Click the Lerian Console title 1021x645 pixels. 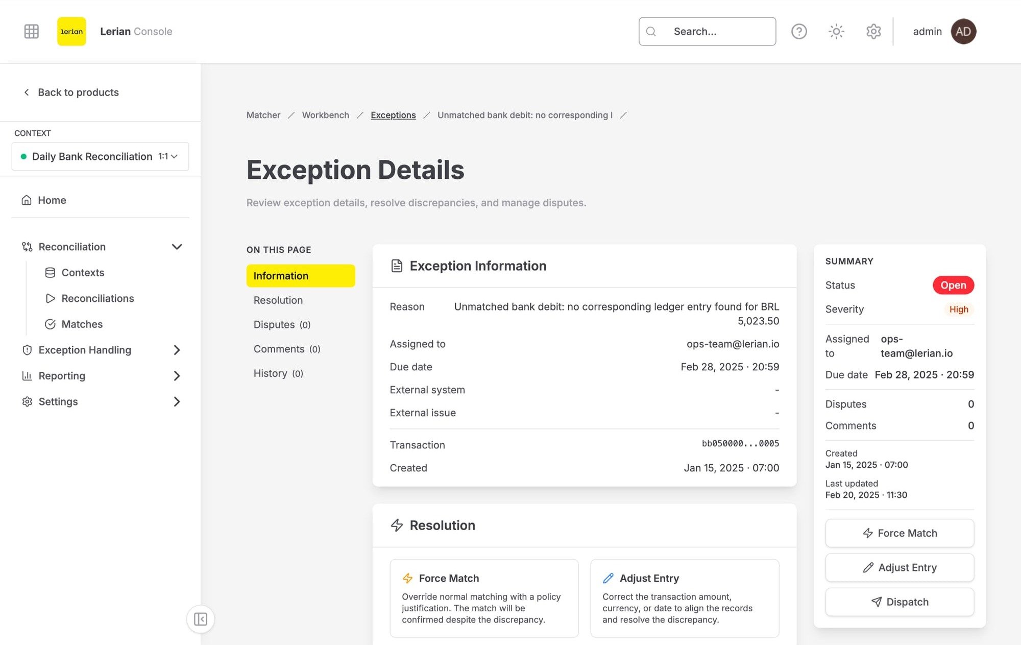[x=136, y=31]
